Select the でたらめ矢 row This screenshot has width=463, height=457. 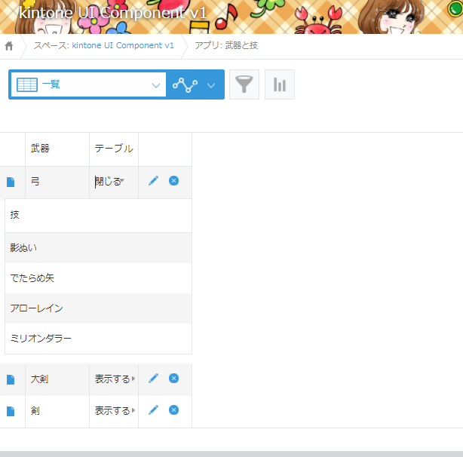coord(98,278)
